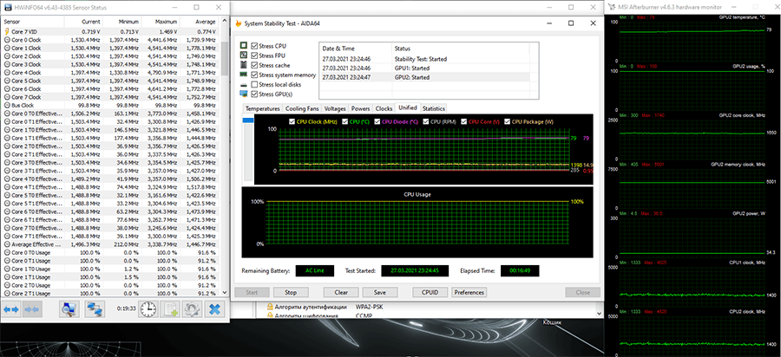Click the Stress local disks drive icon
Image resolution: width=781 pixels, height=357 pixels.
pyautogui.click(x=244, y=85)
